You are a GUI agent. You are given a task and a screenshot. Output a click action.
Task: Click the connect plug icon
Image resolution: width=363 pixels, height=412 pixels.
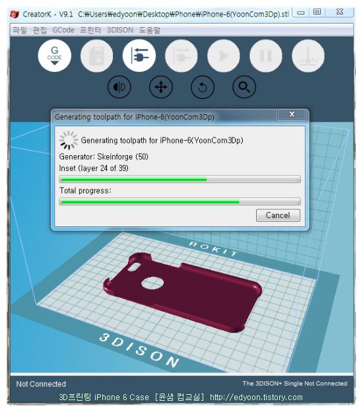139,55
